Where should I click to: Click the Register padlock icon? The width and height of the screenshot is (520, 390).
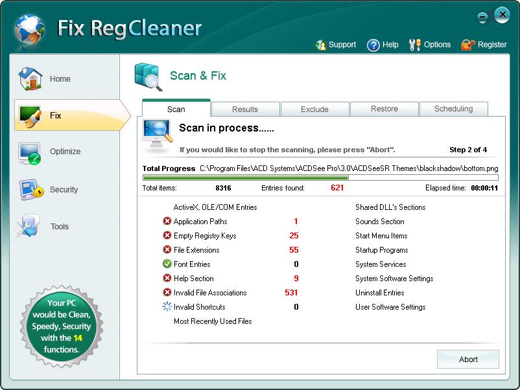click(467, 45)
